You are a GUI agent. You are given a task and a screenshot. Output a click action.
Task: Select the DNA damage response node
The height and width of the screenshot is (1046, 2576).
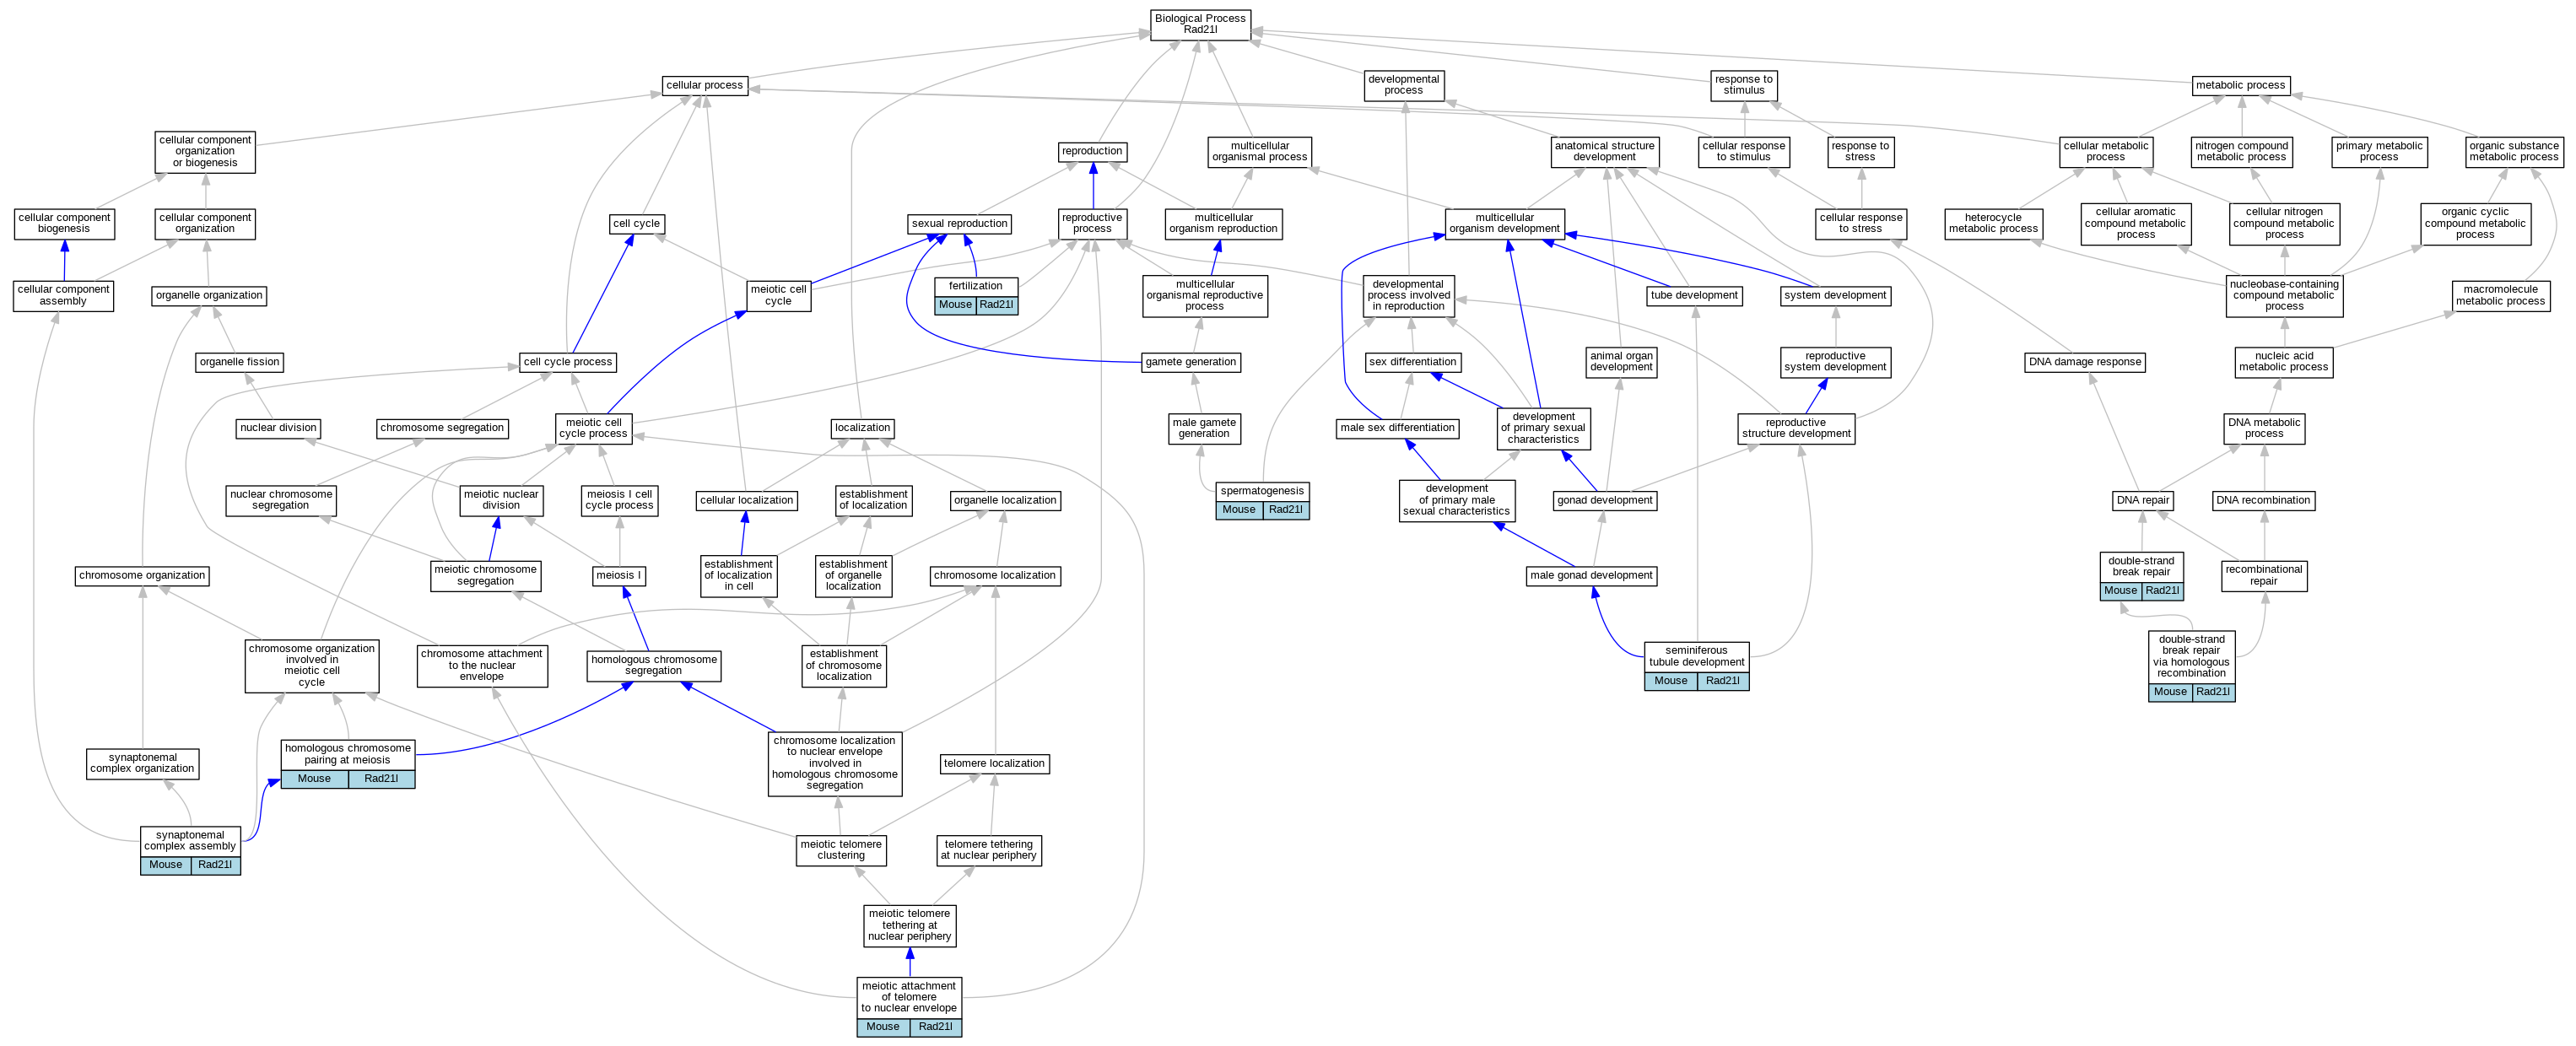[2085, 362]
